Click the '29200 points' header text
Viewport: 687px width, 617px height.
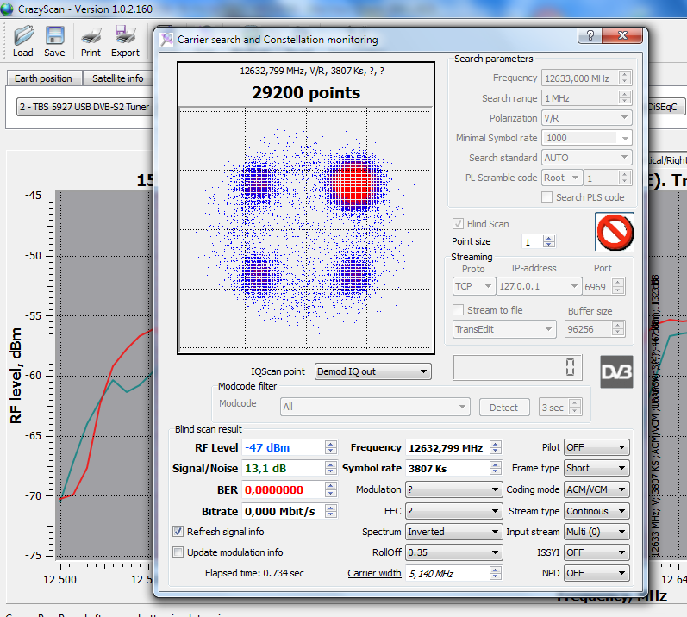click(306, 92)
